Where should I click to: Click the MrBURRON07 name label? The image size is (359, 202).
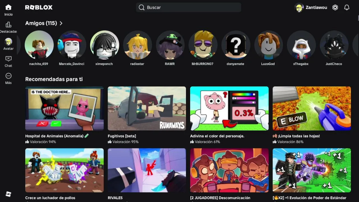(202, 64)
